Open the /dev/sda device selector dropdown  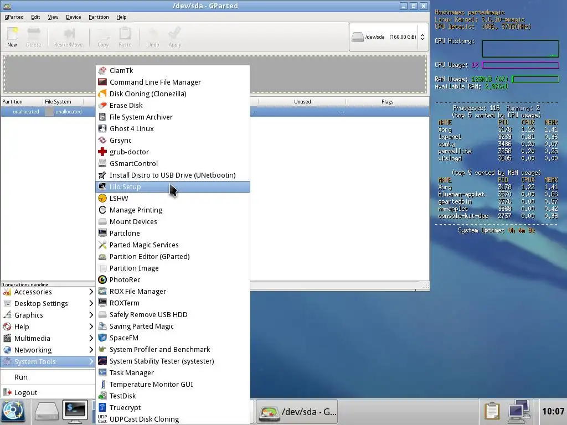(x=389, y=37)
